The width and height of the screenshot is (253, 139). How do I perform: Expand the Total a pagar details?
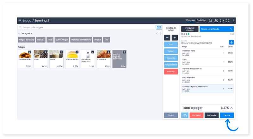point(231,108)
